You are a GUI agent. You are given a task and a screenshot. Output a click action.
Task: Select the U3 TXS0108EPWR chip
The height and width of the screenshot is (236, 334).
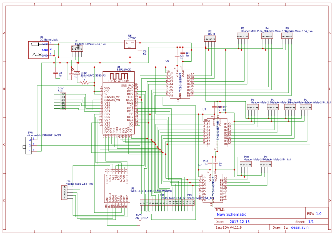point(217,133)
